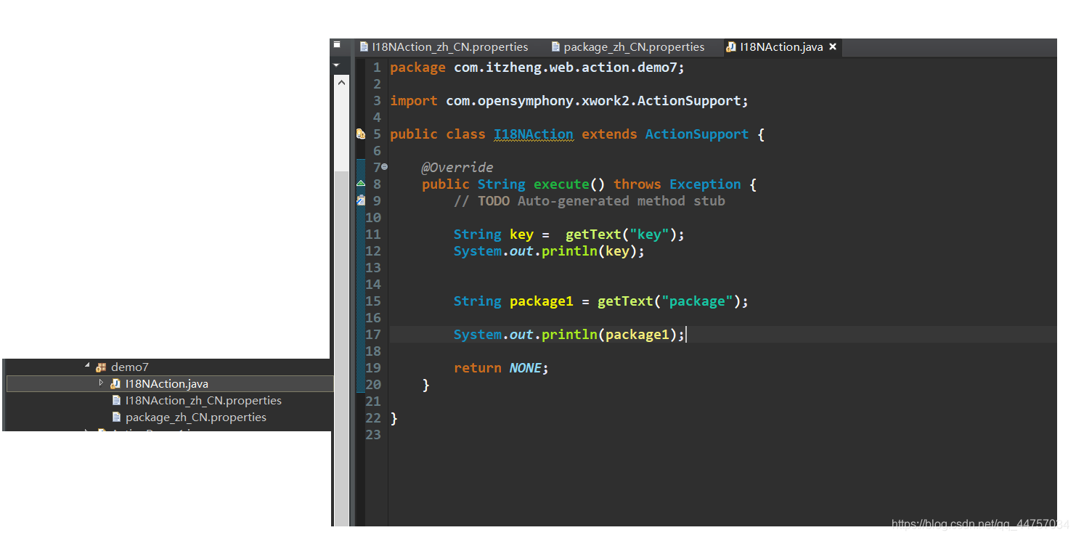Collapse the demo7 package node
Viewport: 1076px width, 538px height.
point(88,367)
